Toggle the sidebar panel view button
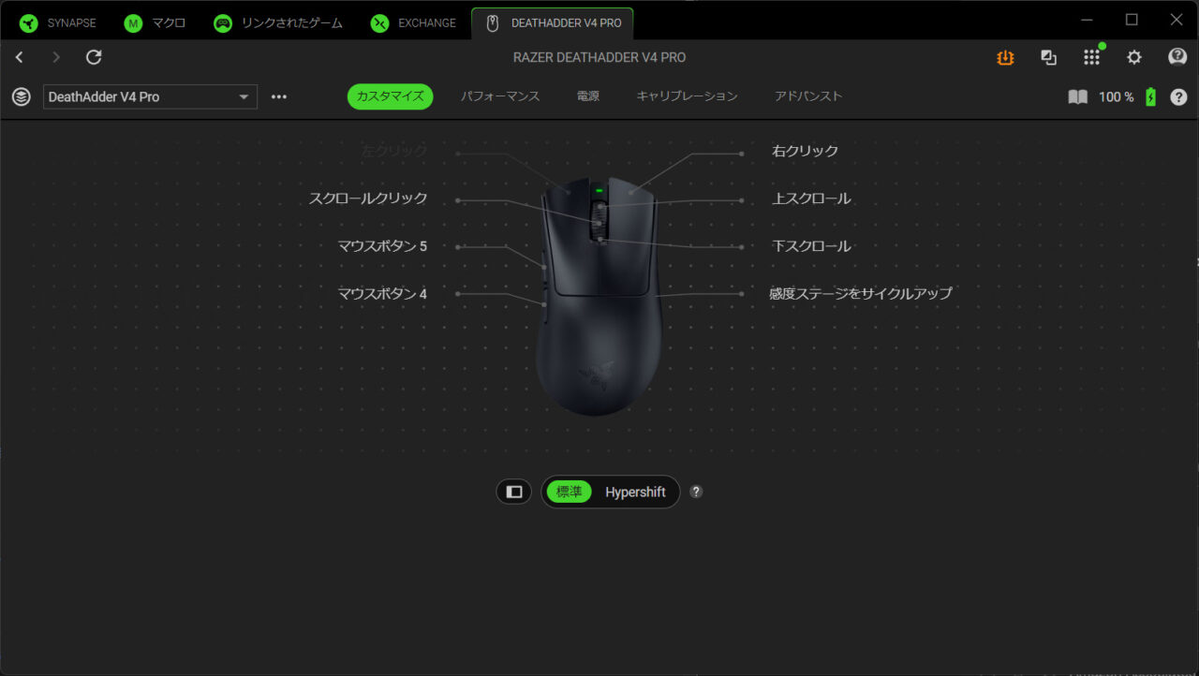This screenshot has width=1199, height=676. [x=513, y=492]
